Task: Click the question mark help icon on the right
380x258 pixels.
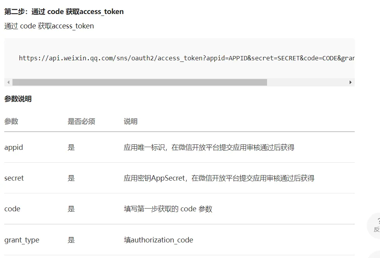Action: pyautogui.click(x=378, y=220)
